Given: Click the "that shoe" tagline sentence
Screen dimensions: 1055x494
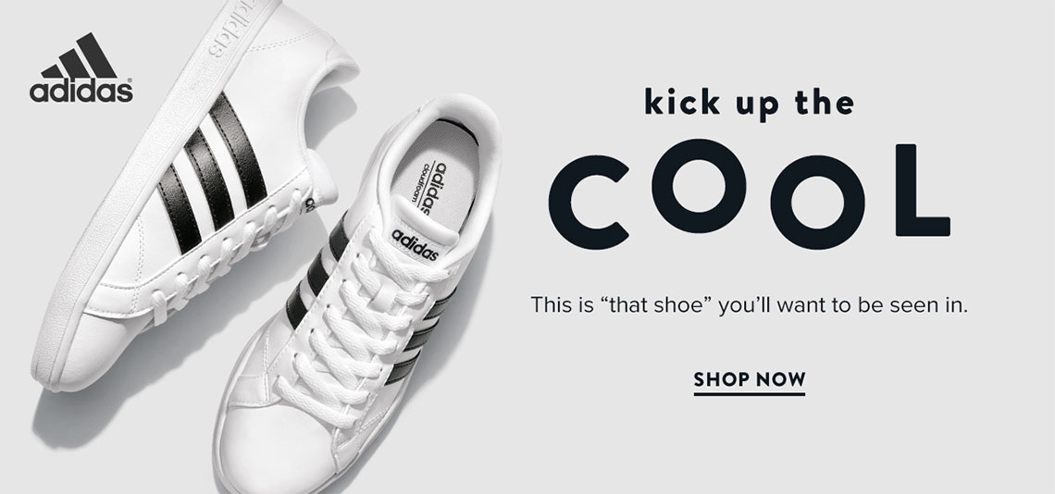Looking at the screenshot, I should click(749, 305).
